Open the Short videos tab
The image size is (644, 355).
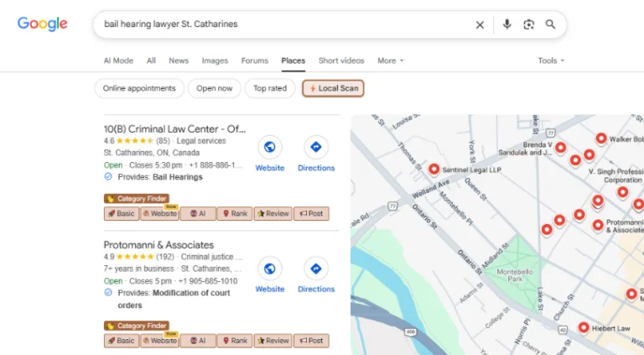coord(341,60)
